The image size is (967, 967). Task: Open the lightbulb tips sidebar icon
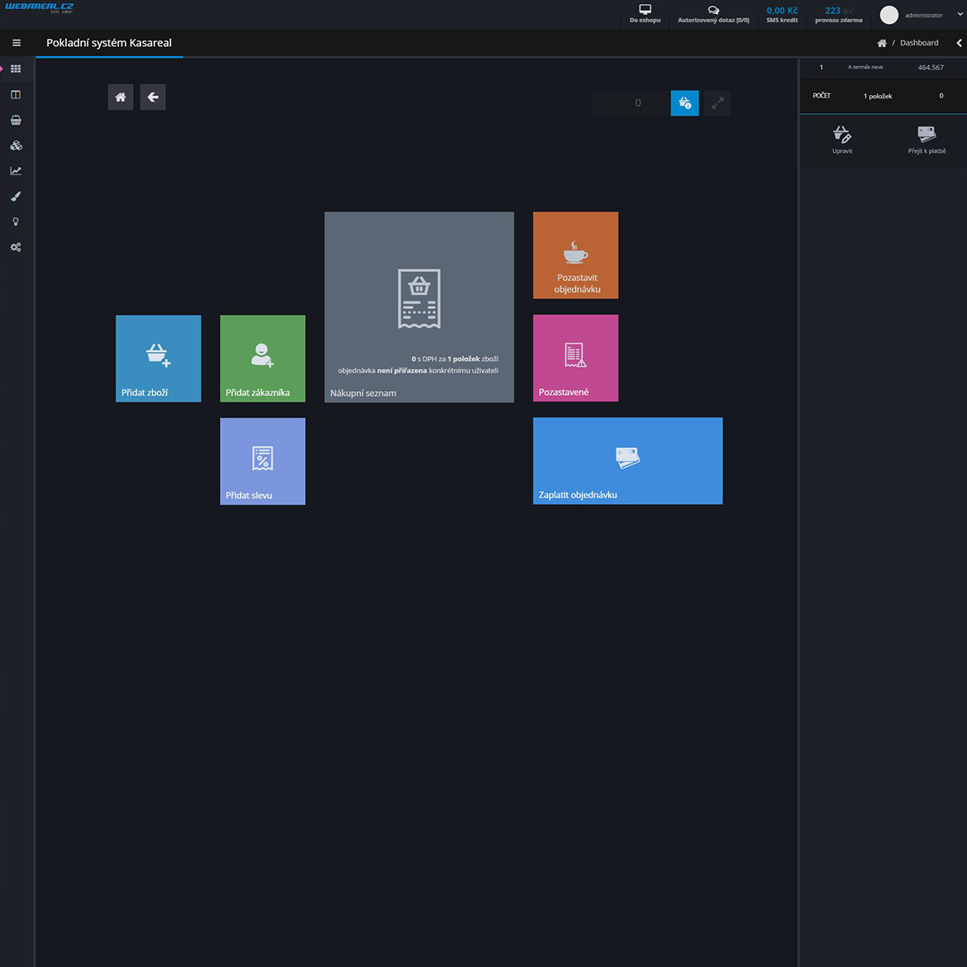click(x=16, y=222)
